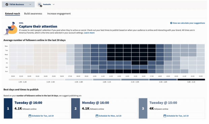
Task: Click the Monday 12:00 heatmap cell
Action: [x=111, y=46]
